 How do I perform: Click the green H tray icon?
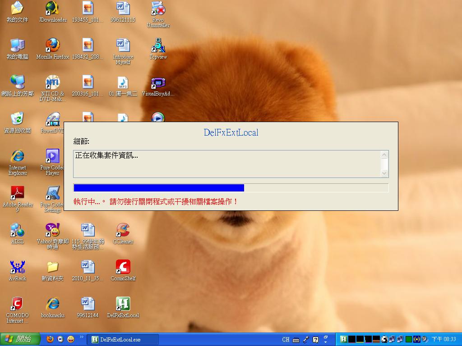[x=343, y=339]
